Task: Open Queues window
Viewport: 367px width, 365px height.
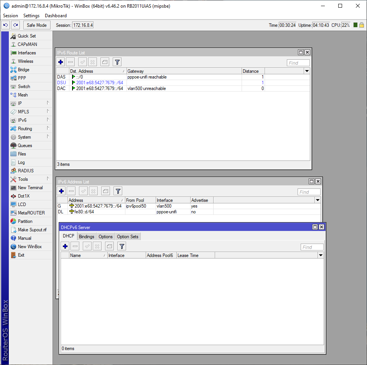Action: point(30,146)
